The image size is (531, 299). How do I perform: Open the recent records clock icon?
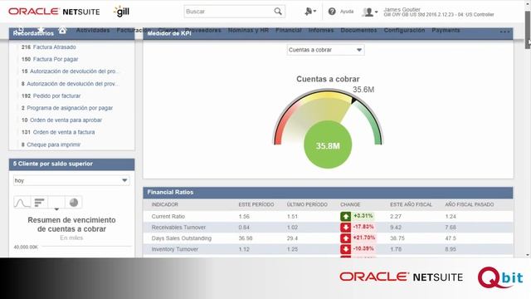pos(20,30)
